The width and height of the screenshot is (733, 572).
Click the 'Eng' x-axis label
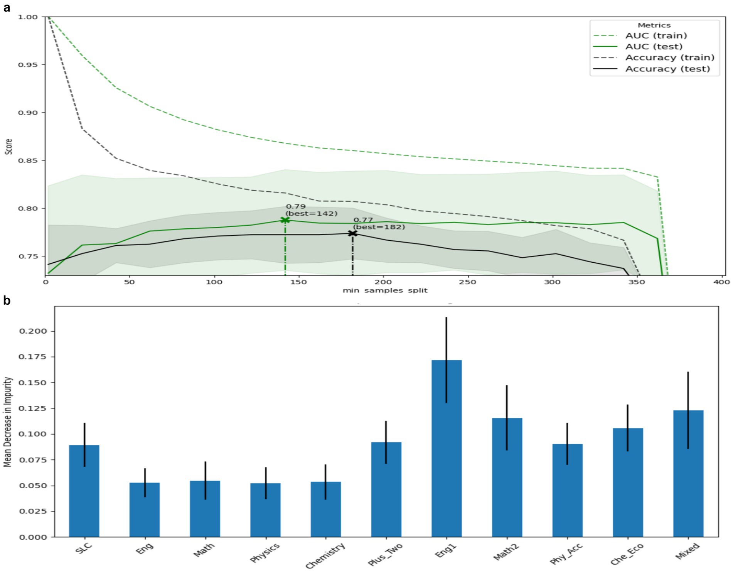[x=145, y=548]
